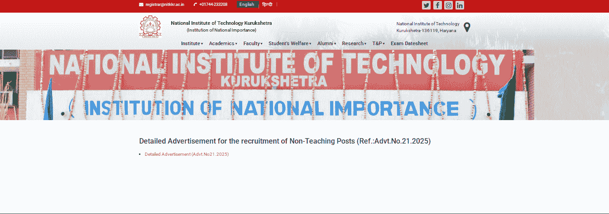Expand the Student's Welfare menu
This screenshot has height=214, width=609.
point(290,43)
